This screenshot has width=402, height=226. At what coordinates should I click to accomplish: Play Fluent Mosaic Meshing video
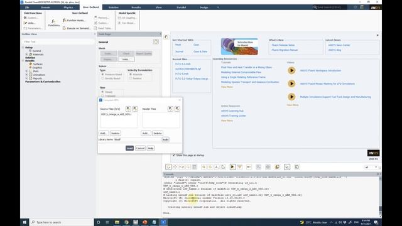pos(291,83)
